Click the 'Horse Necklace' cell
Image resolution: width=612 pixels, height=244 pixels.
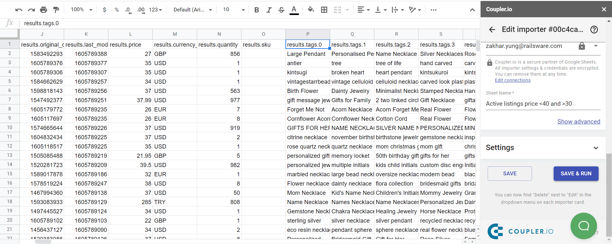(x=440, y=211)
